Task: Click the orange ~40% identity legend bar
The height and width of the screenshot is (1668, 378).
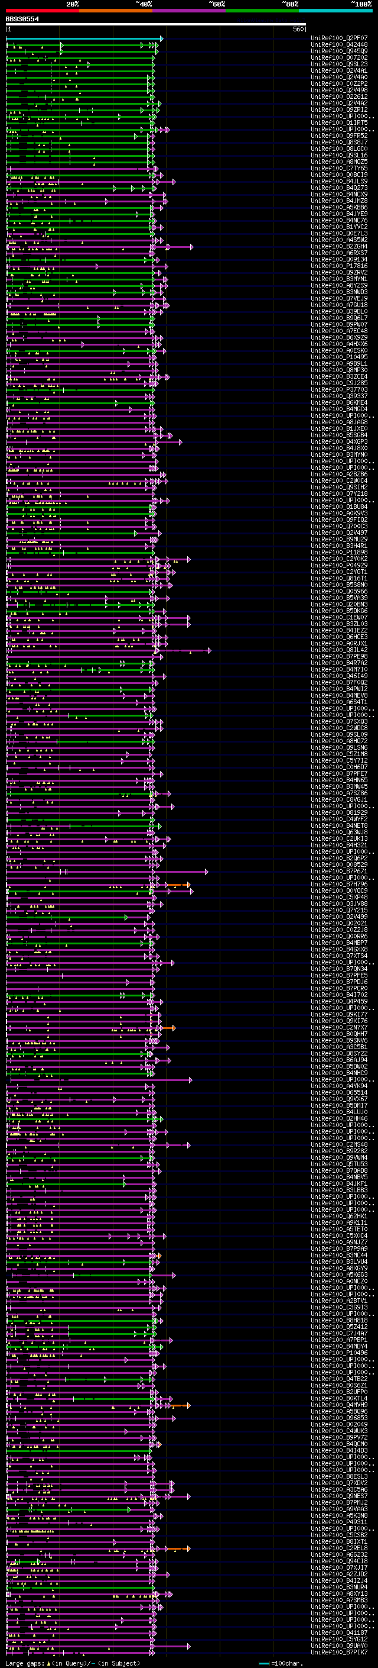Action: [116, 11]
